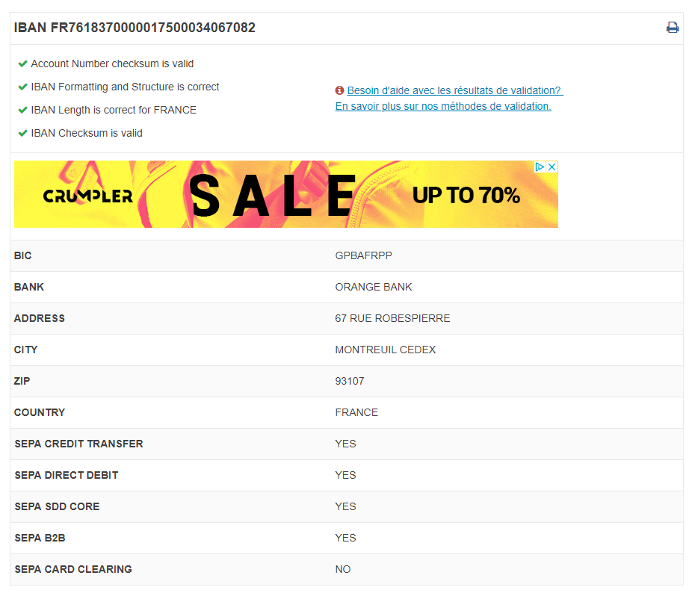Open the En savoir plus validation methods link

click(x=442, y=106)
